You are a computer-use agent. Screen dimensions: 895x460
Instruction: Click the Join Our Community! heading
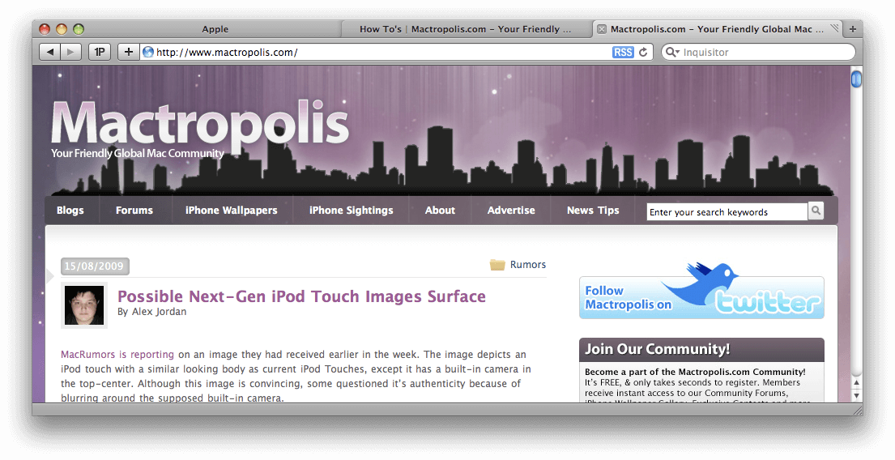[657, 349]
